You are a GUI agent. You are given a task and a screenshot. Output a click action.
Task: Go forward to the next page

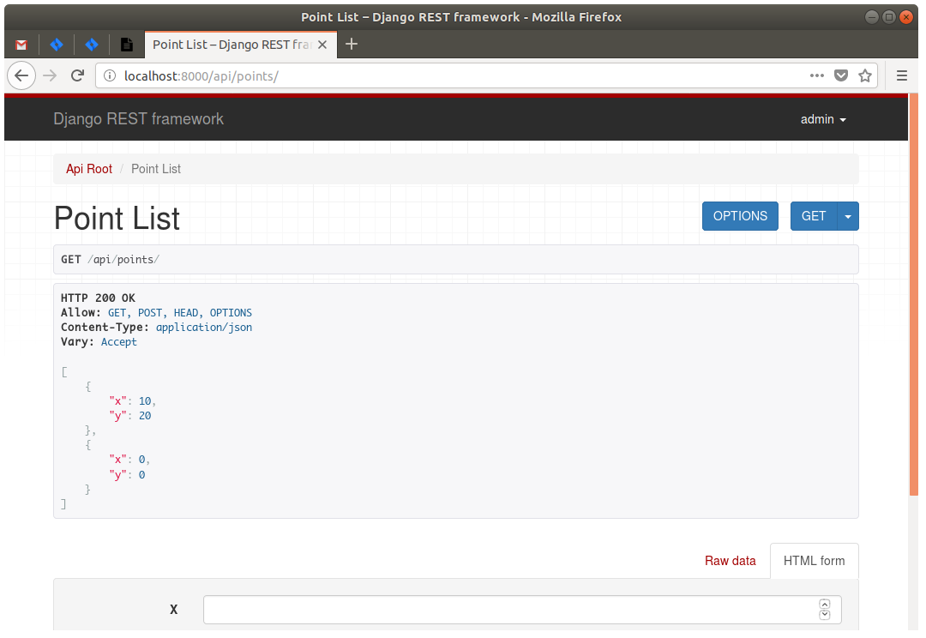pos(50,75)
